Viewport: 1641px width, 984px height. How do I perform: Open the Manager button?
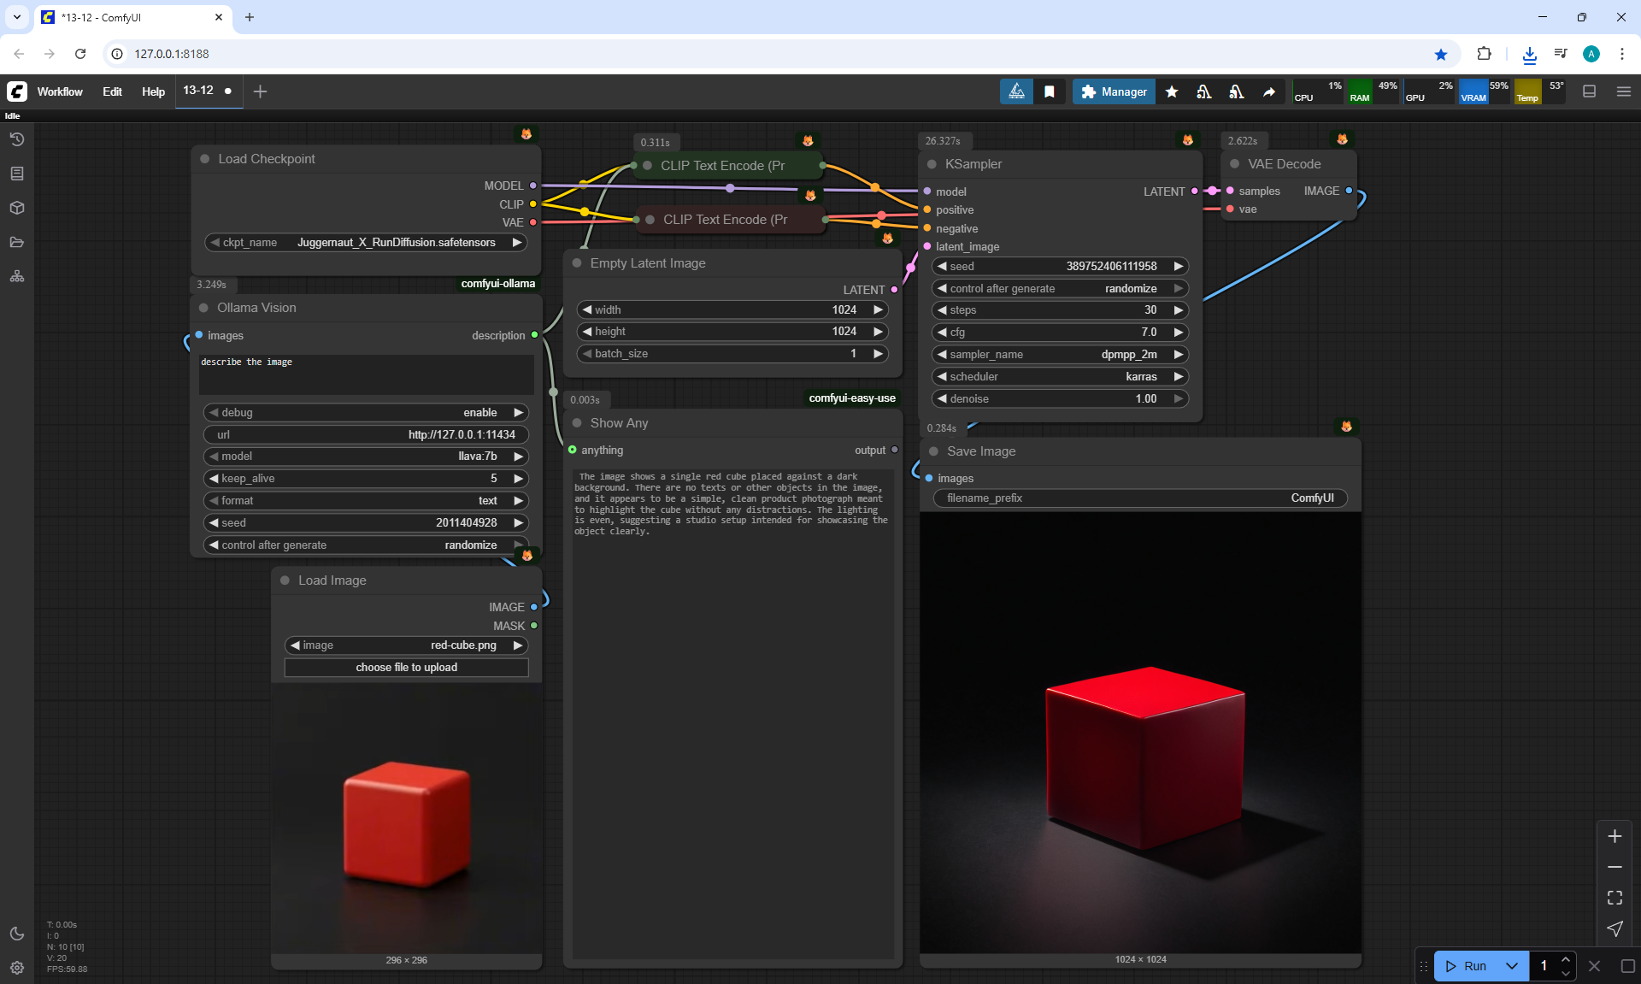pos(1114,91)
